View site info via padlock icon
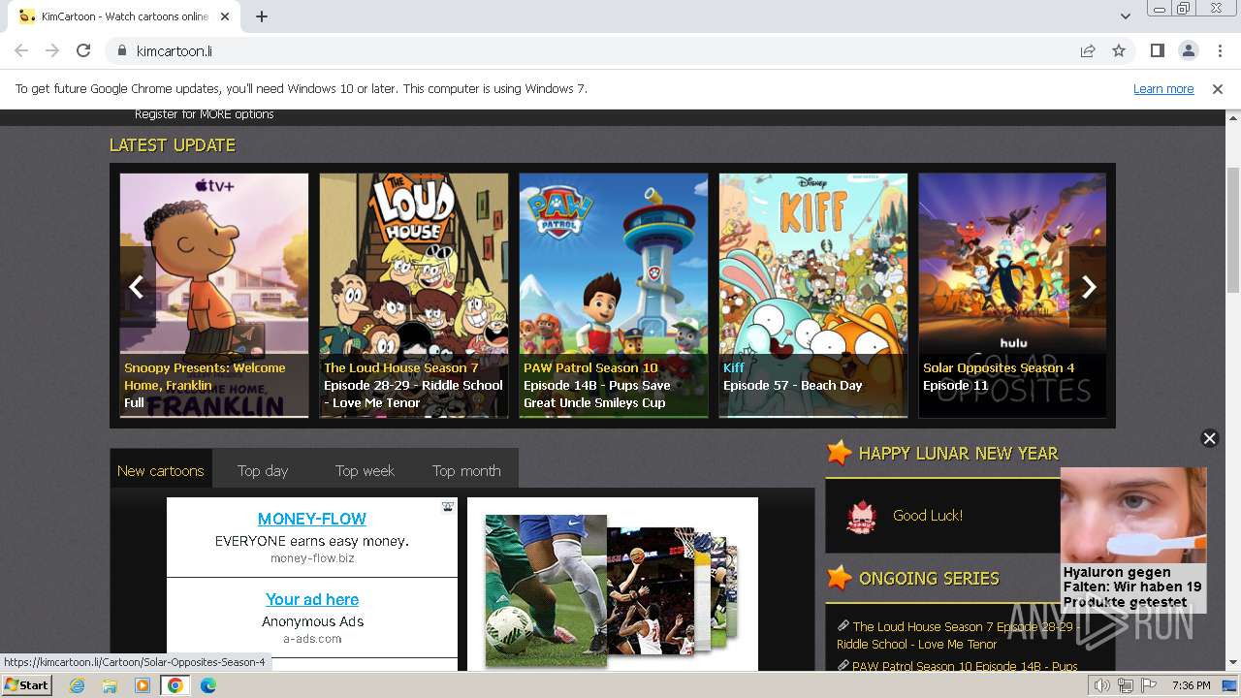The width and height of the screenshot is (1241, 698). tap(121, 50)
